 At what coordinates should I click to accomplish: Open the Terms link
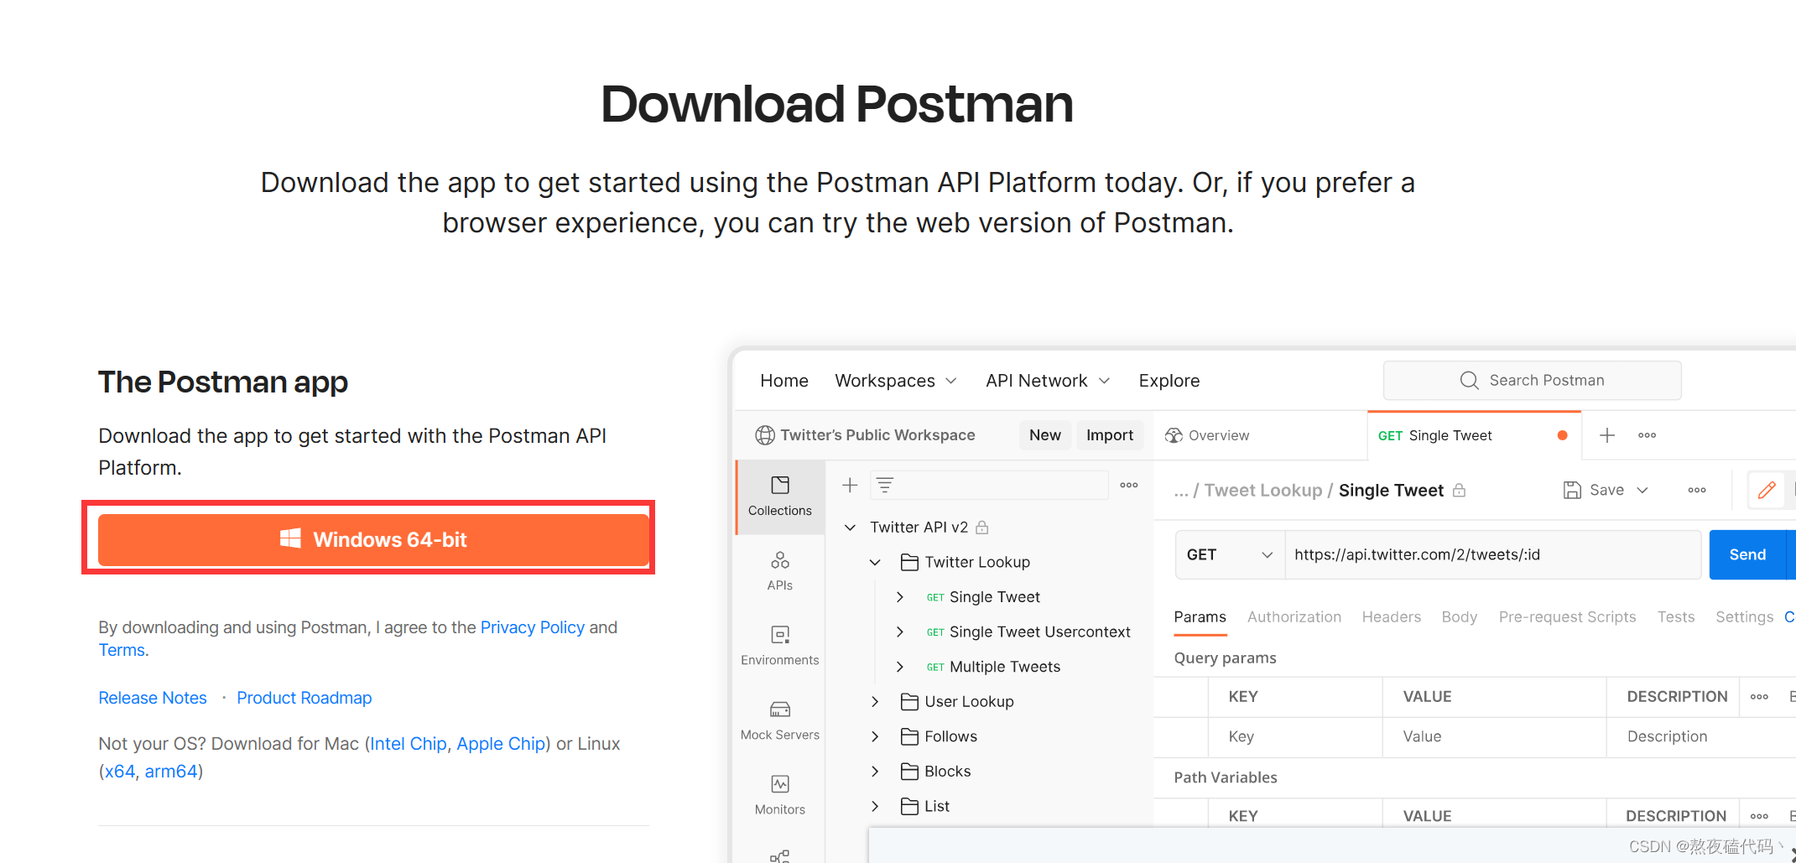tap(122, 650)
